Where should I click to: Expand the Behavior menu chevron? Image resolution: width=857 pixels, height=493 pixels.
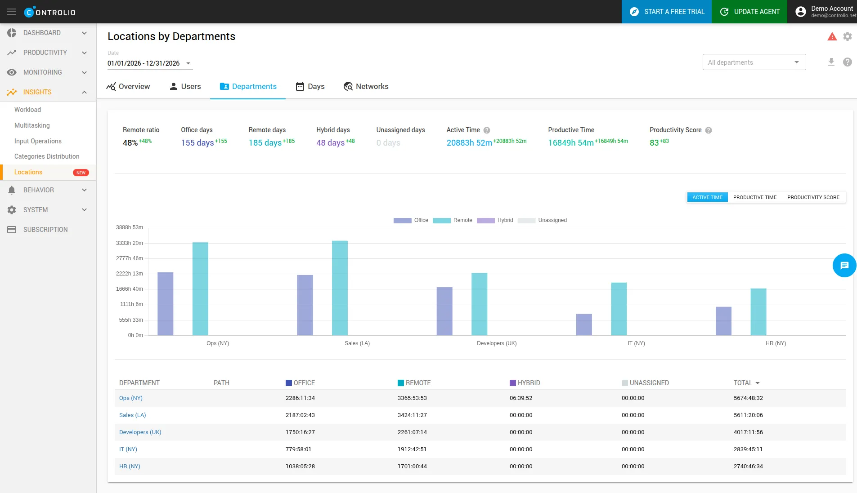84,190
